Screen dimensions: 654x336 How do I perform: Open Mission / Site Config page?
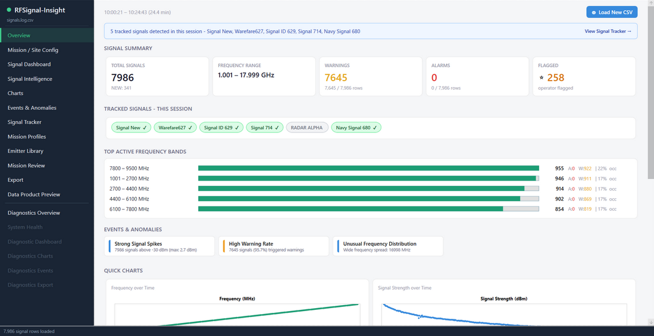coord(46,50)
